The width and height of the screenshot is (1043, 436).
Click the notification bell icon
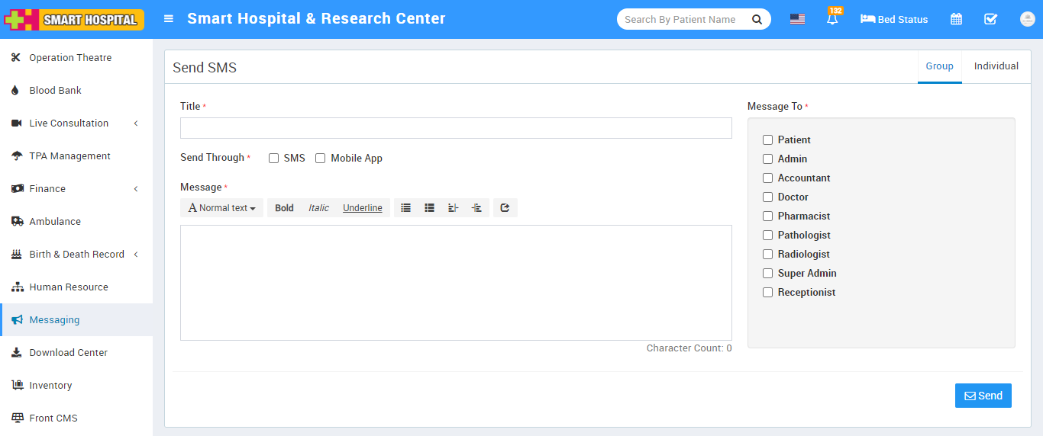(832, 20)
